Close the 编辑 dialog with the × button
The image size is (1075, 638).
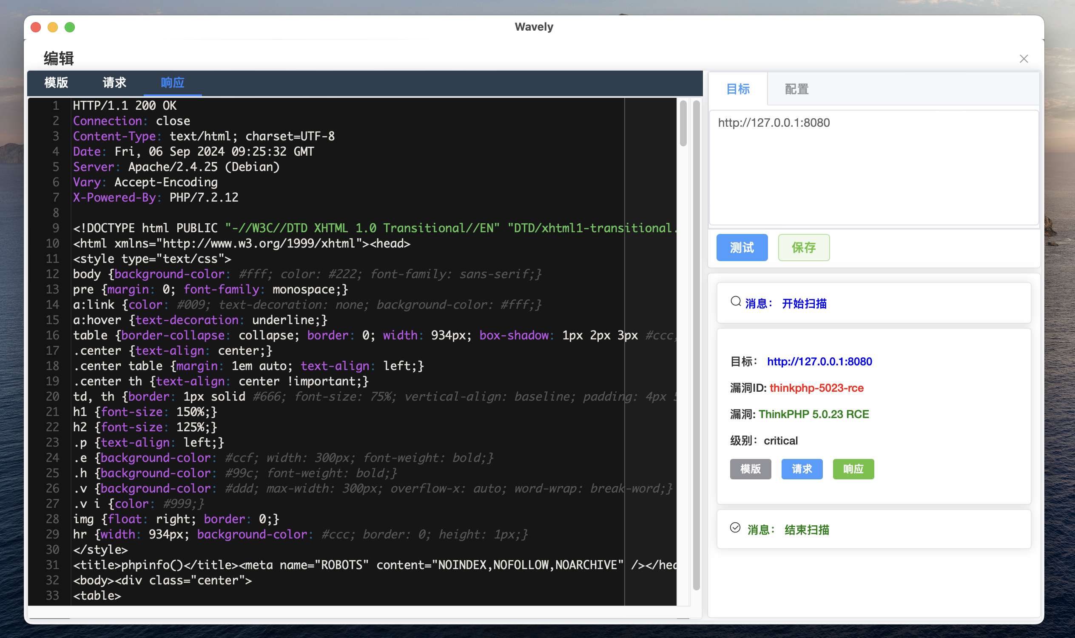(1024, 59)
